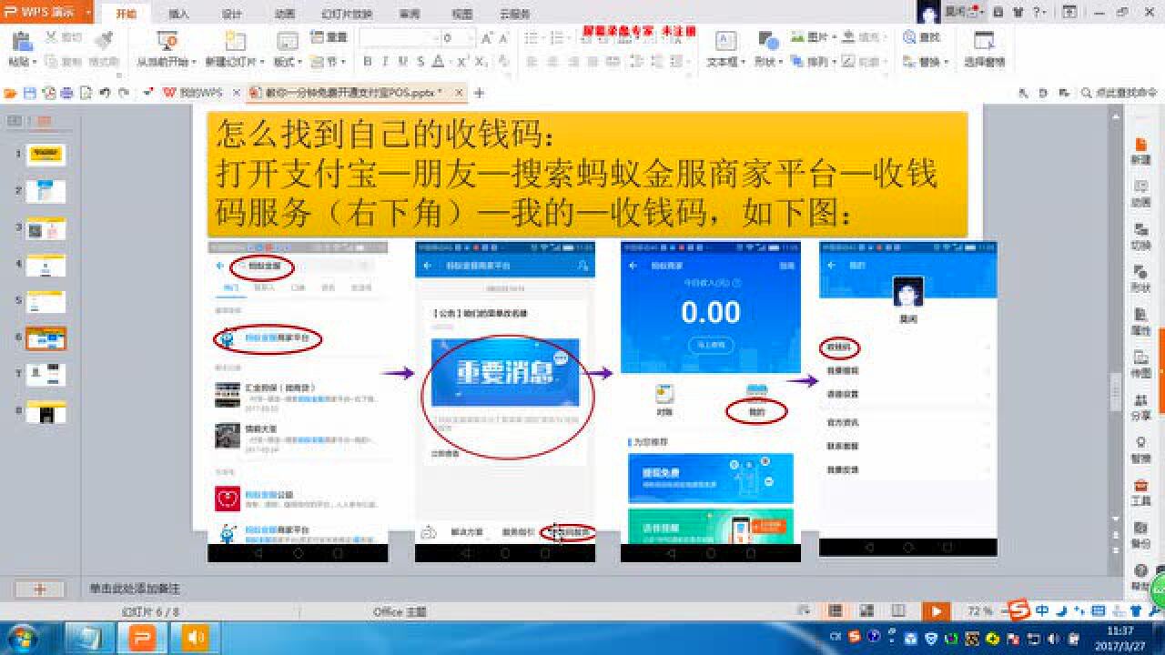This screenshot has width=1165, height=655.
Task: Toggle italic formatting
Action: 385,62
